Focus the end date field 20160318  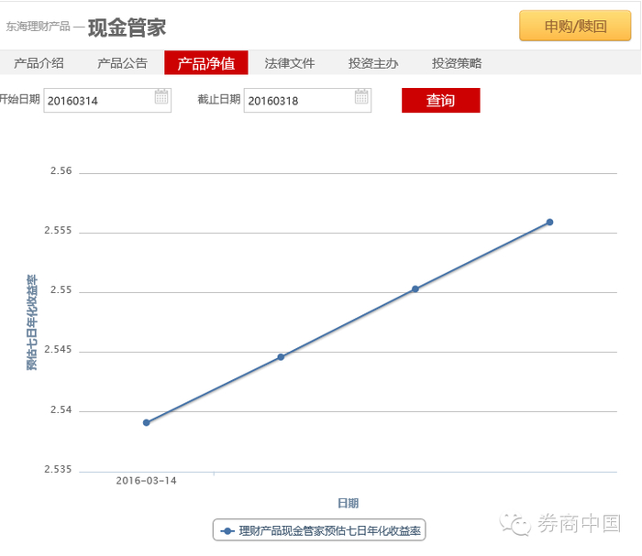[x=307, y=100]
